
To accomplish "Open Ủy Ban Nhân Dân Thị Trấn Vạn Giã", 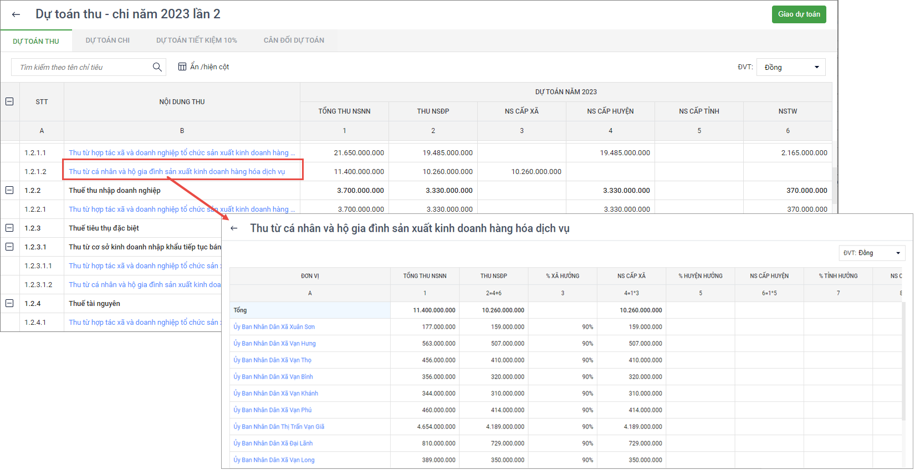I will point(279,427).
